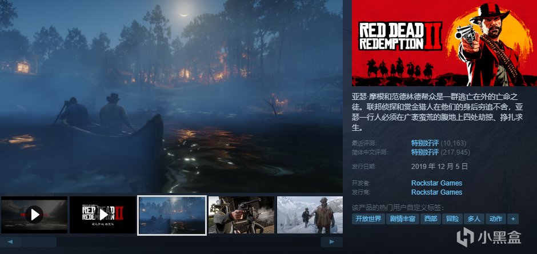Image resolution: width=537 pixels, height=254 pixels.
Task: Click the 该产品的热门用户自定义标签 heading
Action: tap(398, 207)
